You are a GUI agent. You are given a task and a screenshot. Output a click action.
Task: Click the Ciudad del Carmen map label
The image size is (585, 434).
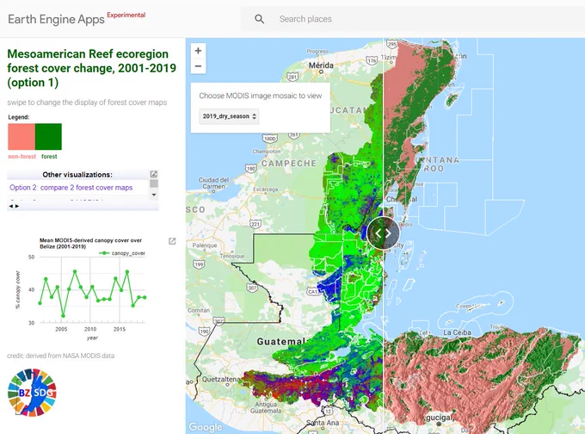coord(213,183)
